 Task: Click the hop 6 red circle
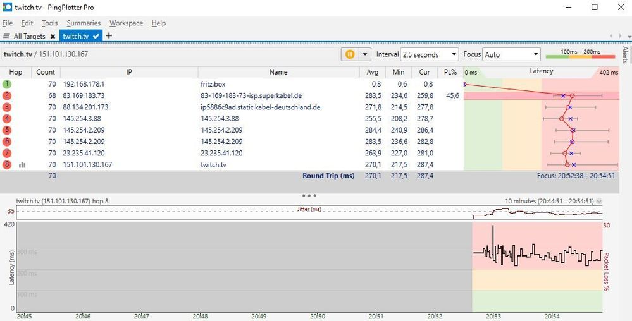tap(7, 142)
